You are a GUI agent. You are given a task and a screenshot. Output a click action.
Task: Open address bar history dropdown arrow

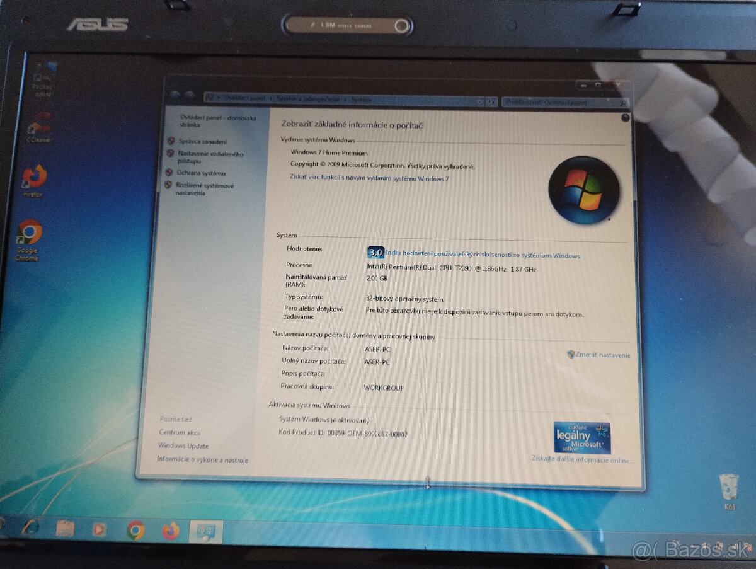(x=480, y=101)
